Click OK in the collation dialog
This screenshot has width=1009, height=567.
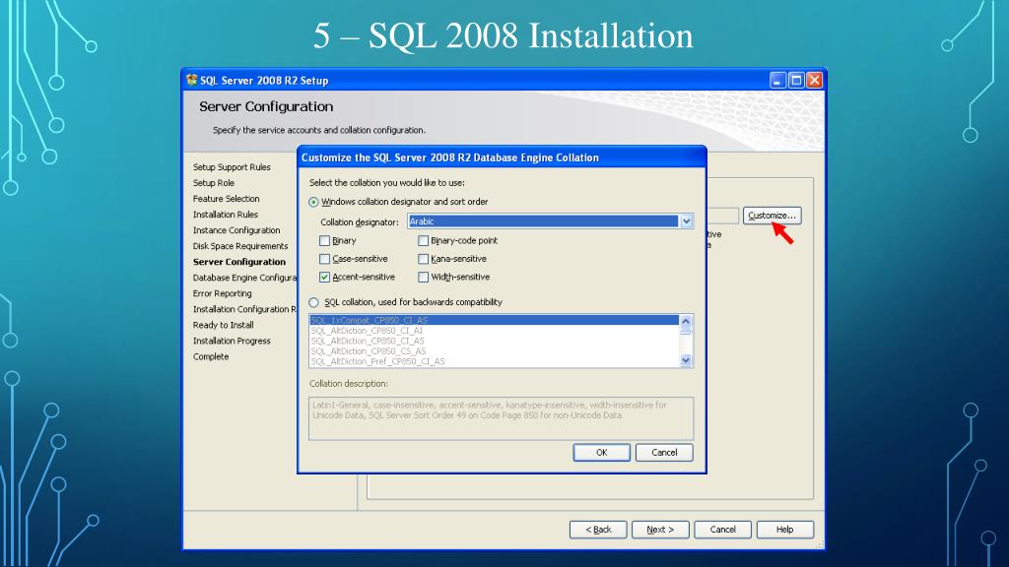tap(602, 453)
